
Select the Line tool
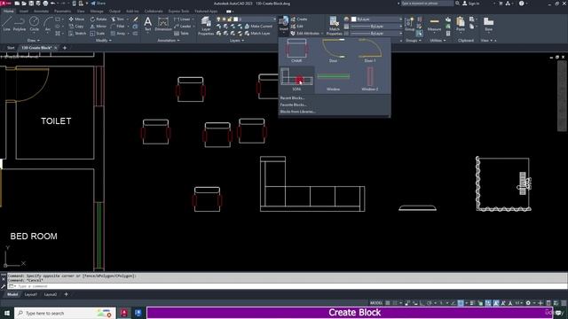(6, 24)
